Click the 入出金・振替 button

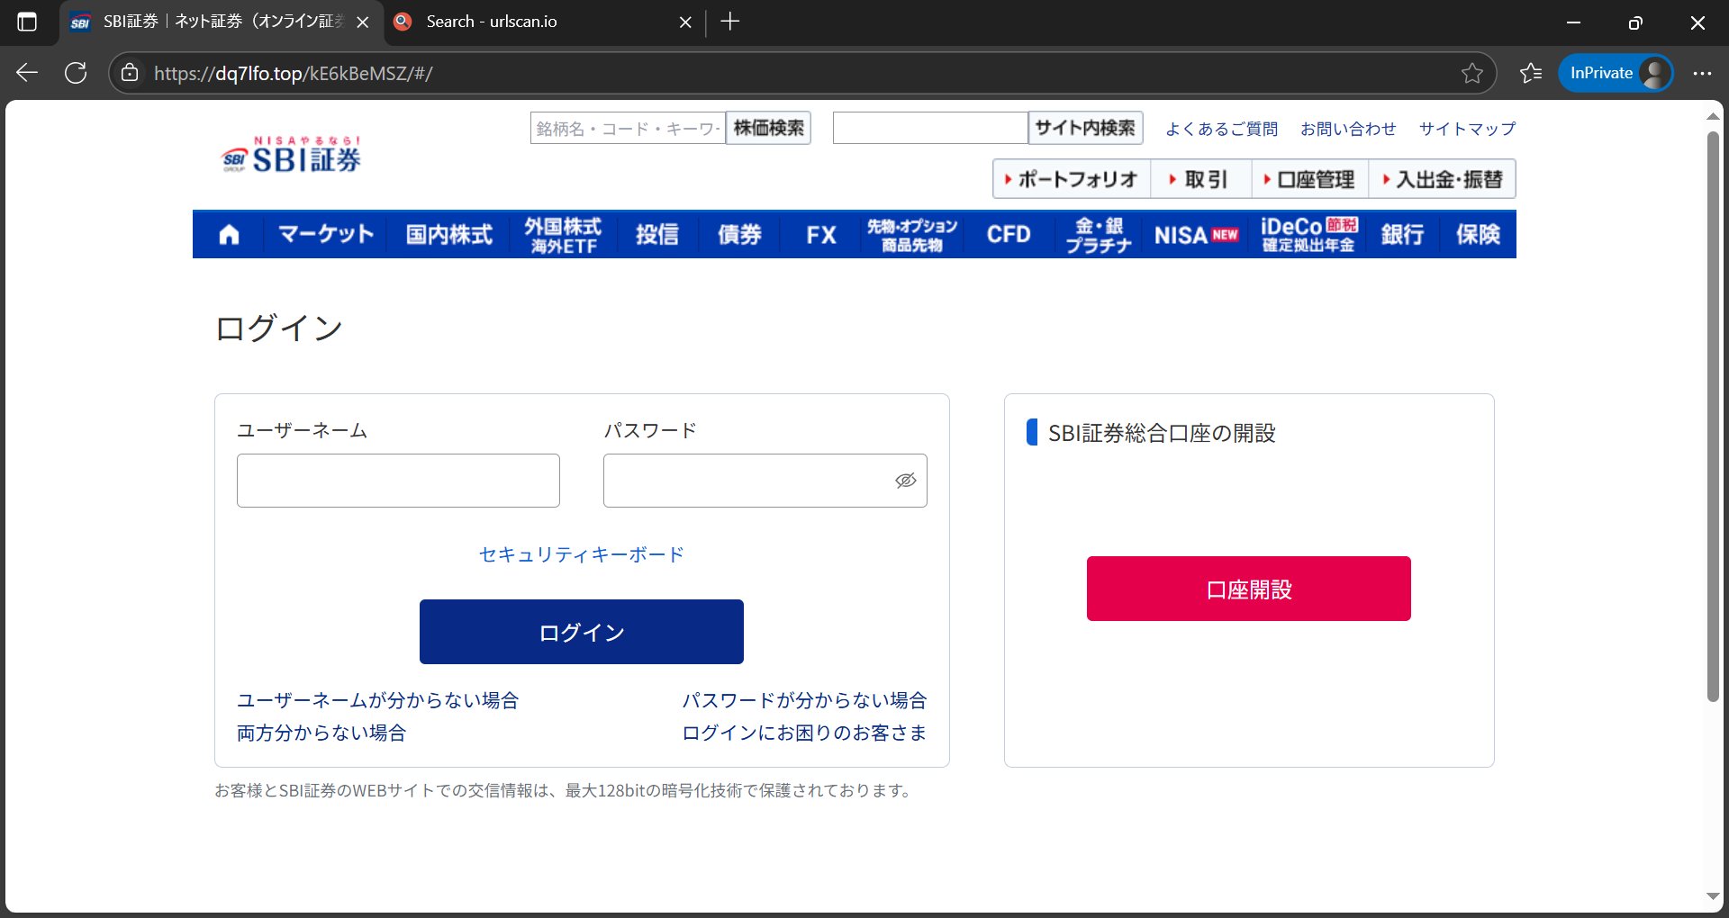[1443, 179]
